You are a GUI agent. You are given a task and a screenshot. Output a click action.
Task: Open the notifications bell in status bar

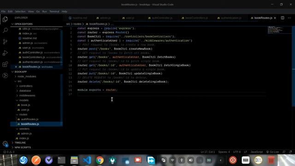point(290,152)
